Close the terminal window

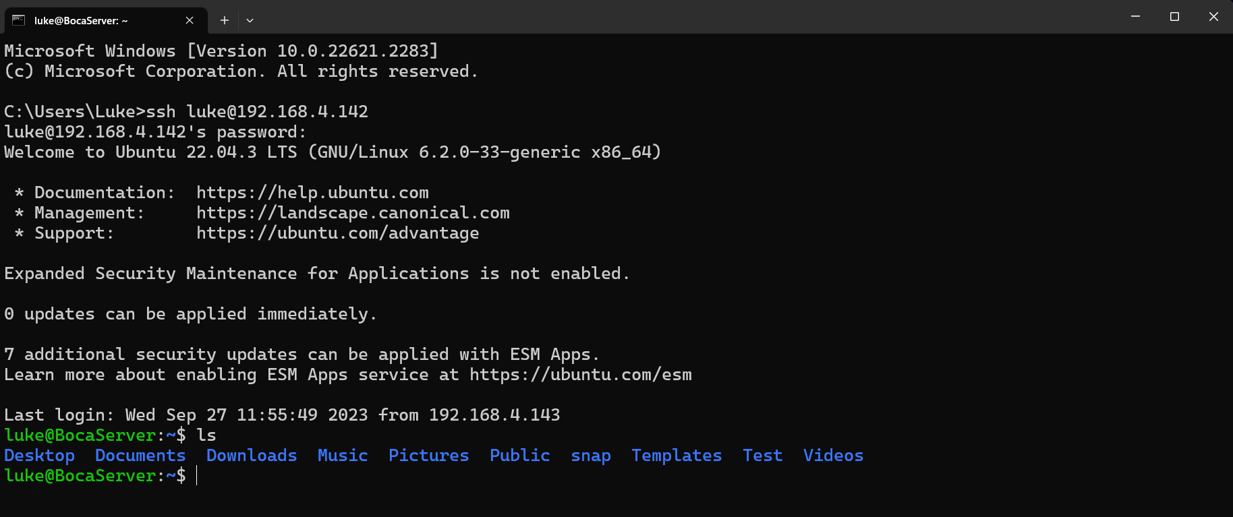pos(1213,16)
